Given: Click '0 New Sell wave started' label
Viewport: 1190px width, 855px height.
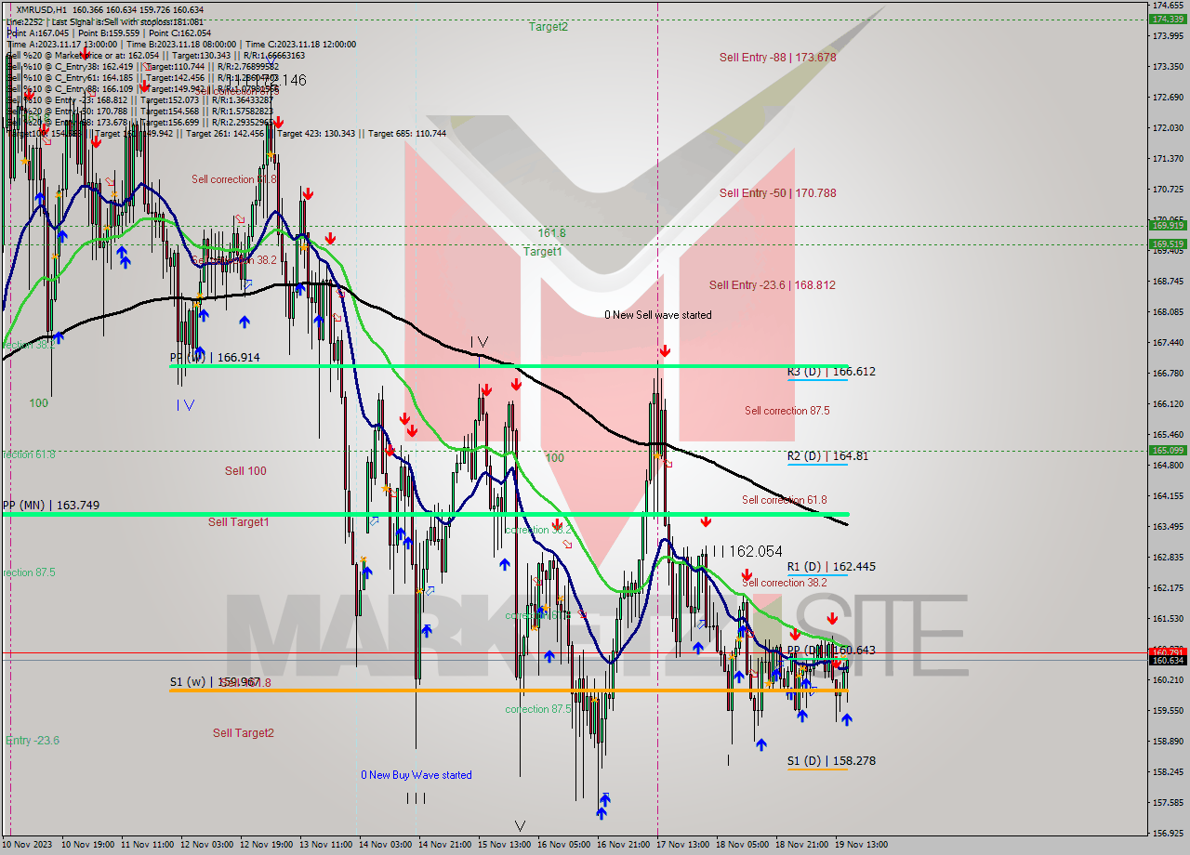Looking at the screenshot, I should (x=658, y=315).
